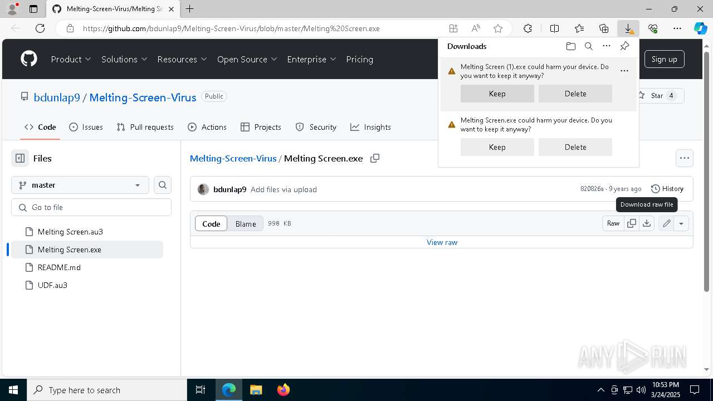
Task: Open Edge settings and more menu
Action: pos(677,28)
